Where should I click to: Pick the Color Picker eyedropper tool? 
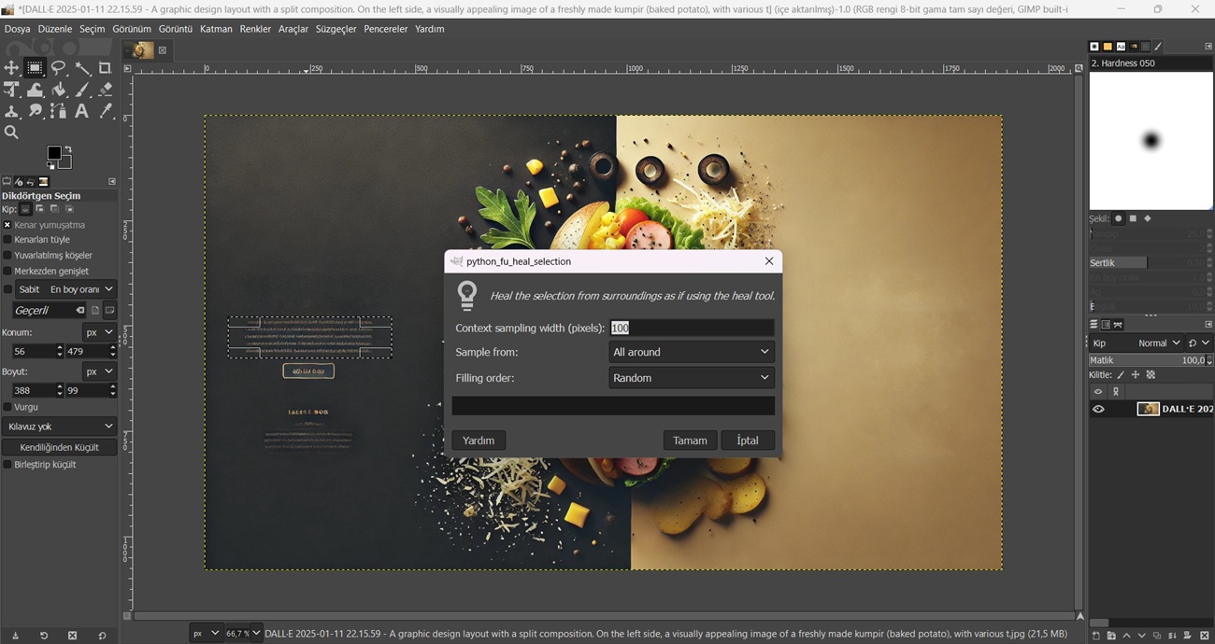tap(106, 112)
